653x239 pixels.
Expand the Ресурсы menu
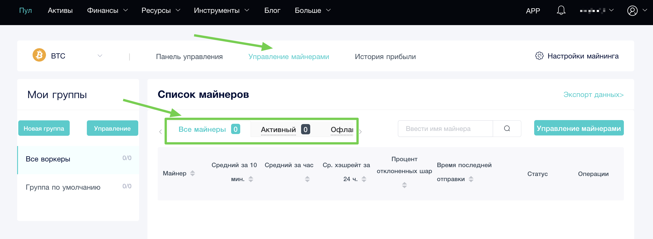tap(161, 11)
